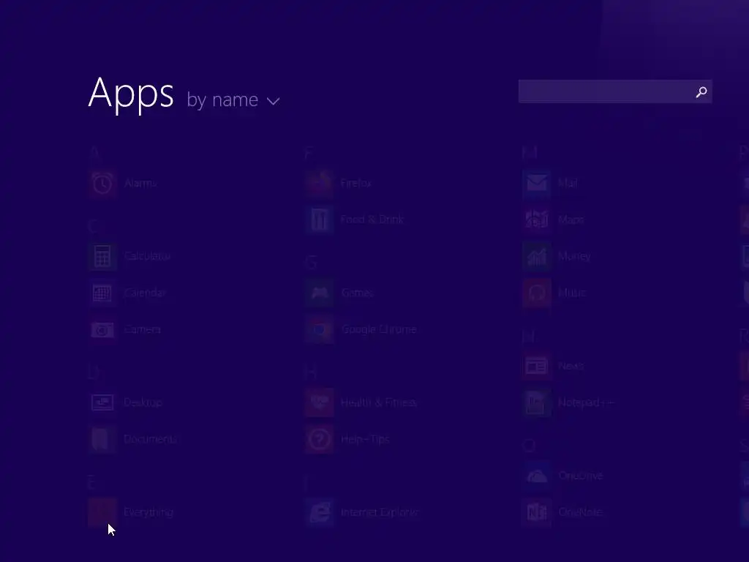Open the Games app icon
This screenshot has height=562, width=749.
[319, 293]
